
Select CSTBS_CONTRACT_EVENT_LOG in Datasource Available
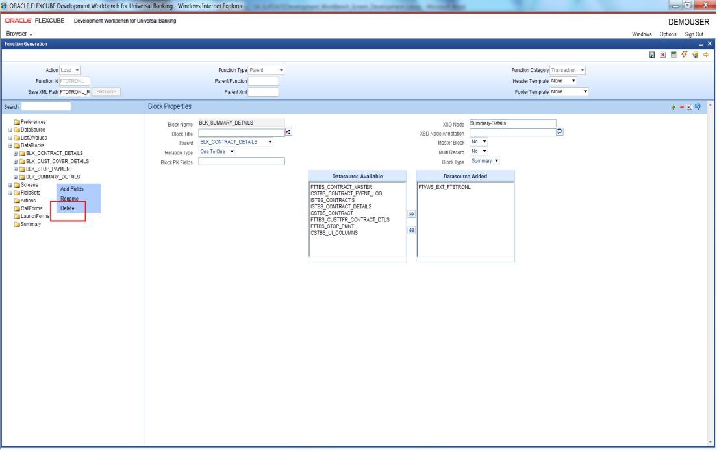pyautogui.click(x=346, y=194)
